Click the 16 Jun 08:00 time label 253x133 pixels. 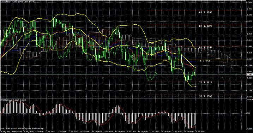(x=131, y=132)
